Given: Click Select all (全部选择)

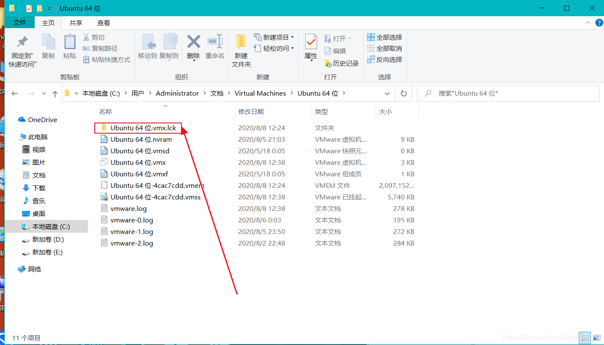Looking at the screenshot, I should [x=385, y=38].
